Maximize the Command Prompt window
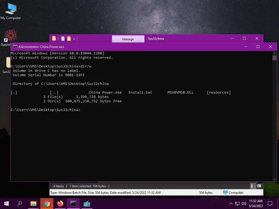 pyautogui.click(x=258, y=47)
